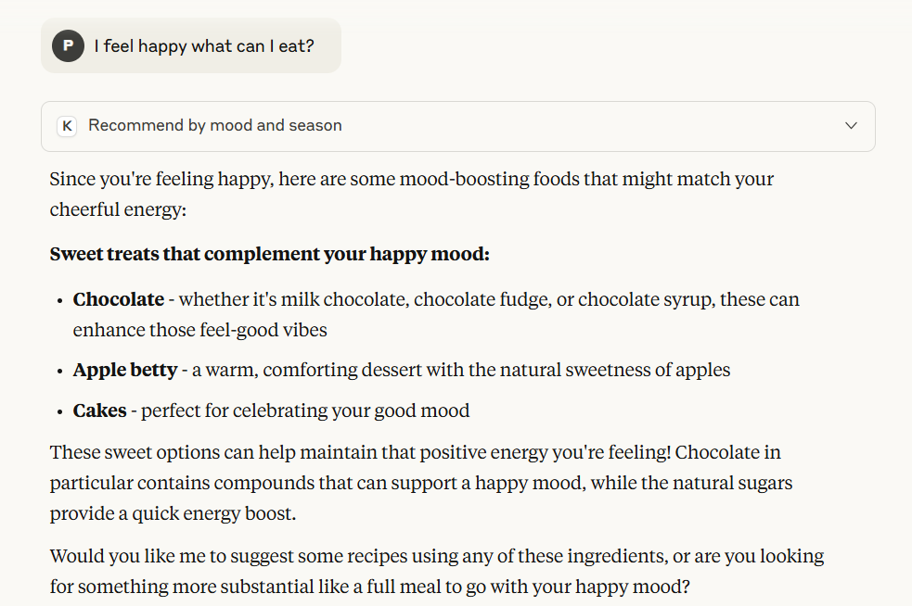912x606 pixels.
Task: Click the bullet dot before "Cakes"
Action: (x=59, y=410)
